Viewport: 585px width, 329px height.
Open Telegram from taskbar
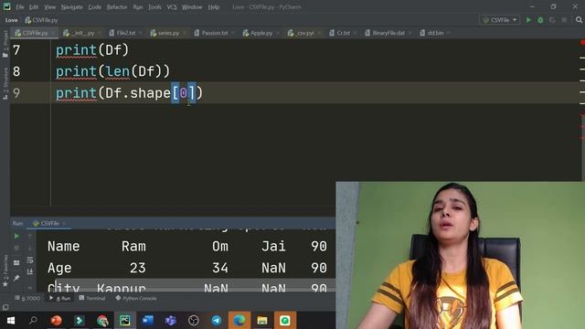click(217, 321)
